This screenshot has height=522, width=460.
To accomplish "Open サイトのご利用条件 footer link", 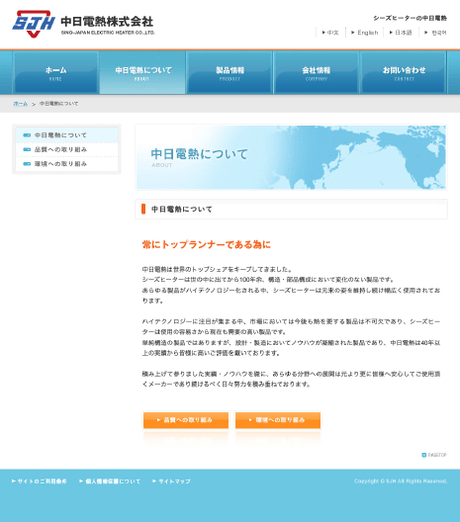I will pyautogui.click(x=40, y=481).
